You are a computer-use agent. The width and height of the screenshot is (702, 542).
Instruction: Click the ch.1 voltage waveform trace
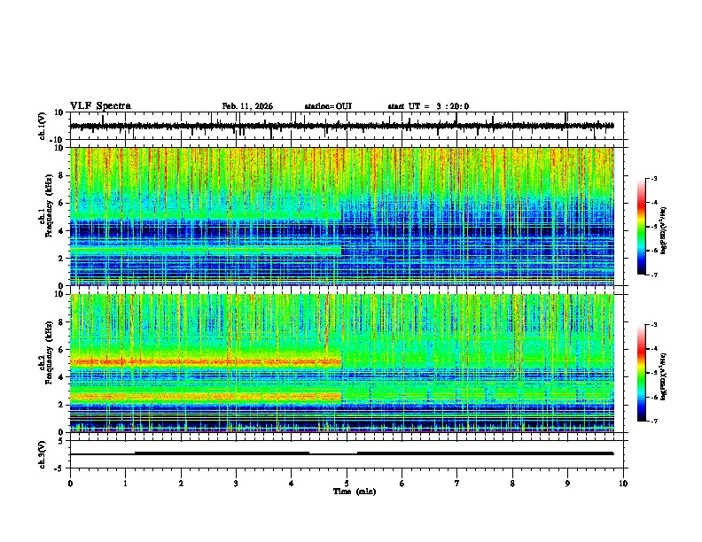pos(341,126)
